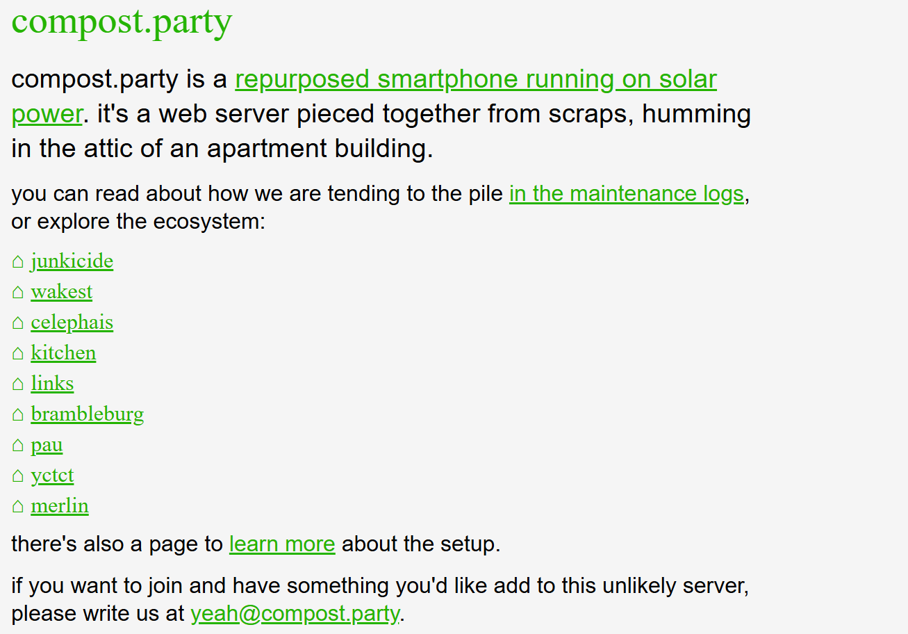Open the yctct link
The image size is (908, 634).
click(52, 475)
